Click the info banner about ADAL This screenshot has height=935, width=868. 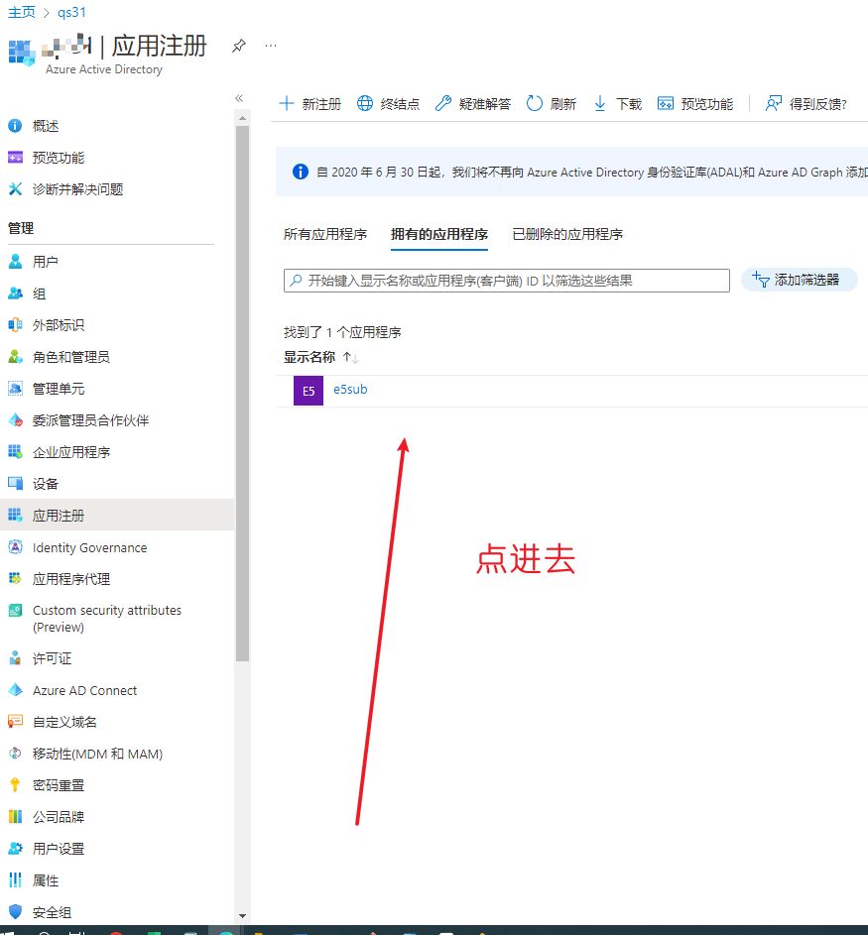tap(571, 172)
